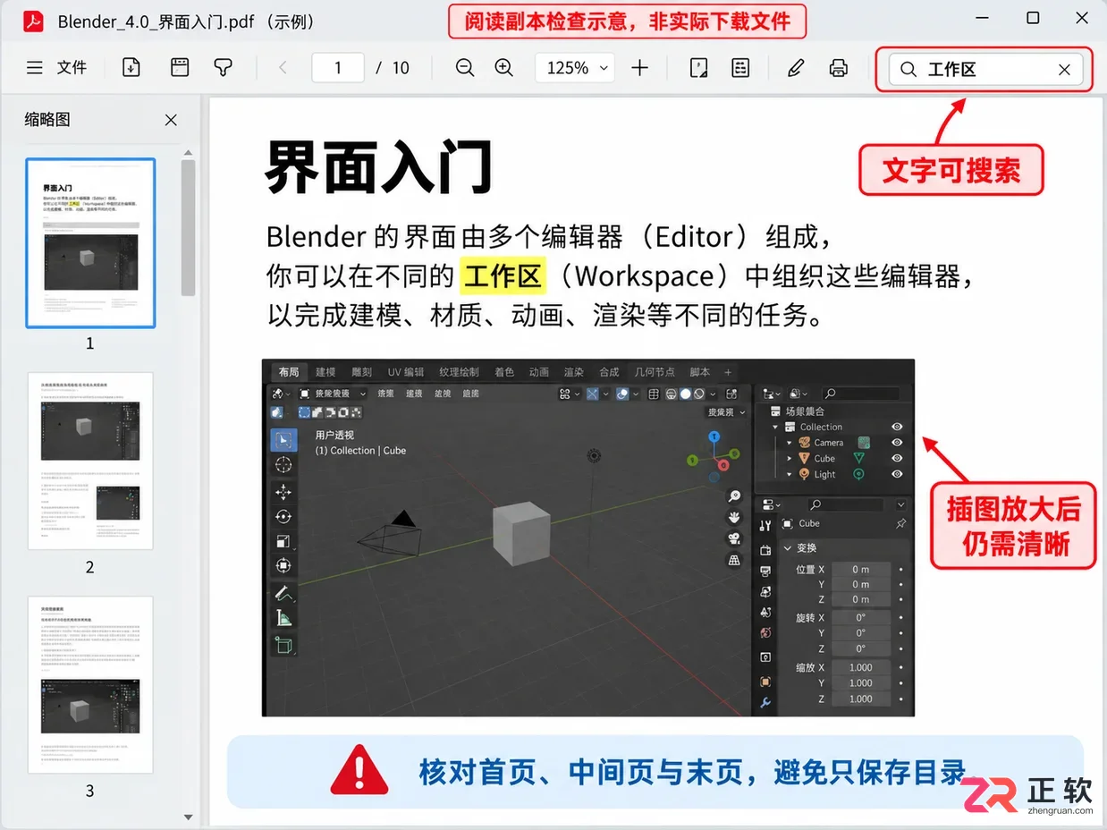Switch to the 几何节点 workspace tab
Viewport: 1107px width, 830px height.
pos(655,372)
